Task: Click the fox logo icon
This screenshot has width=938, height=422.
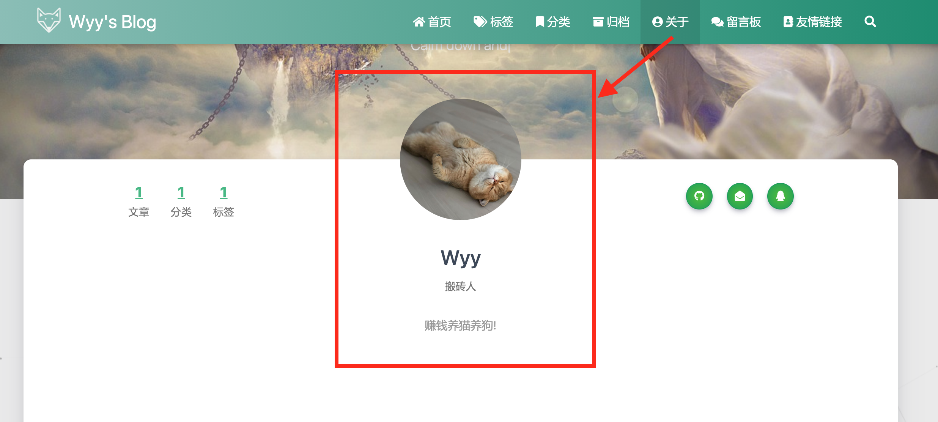Action: [x=49, y=20]
